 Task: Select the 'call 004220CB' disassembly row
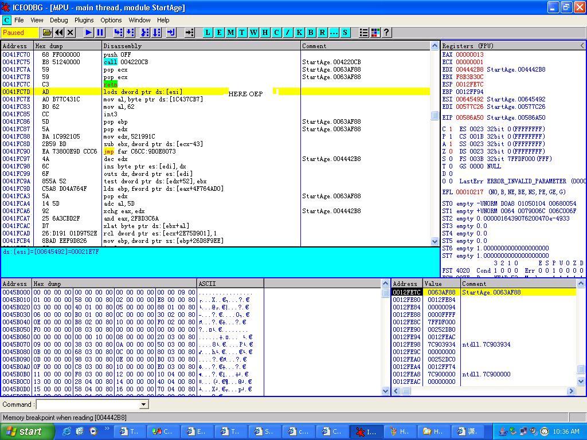pos(216,62)
